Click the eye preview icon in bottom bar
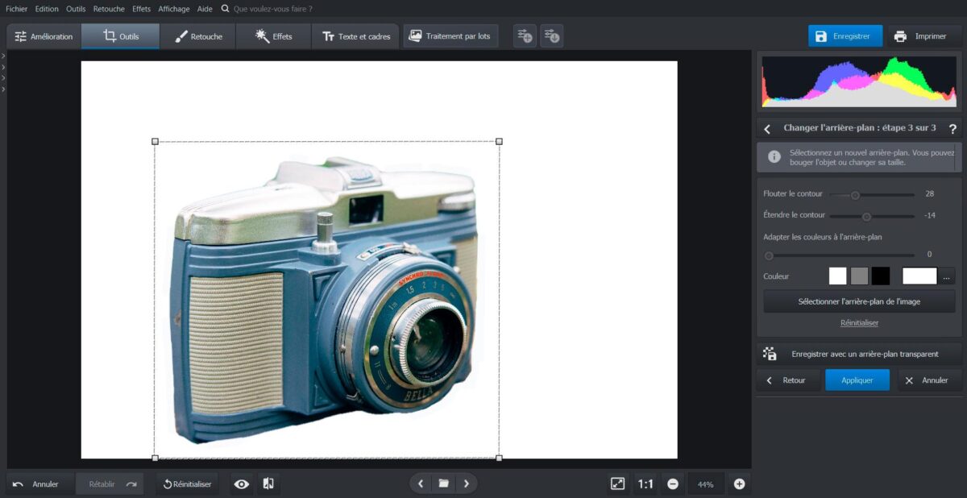 pos(241,483)
